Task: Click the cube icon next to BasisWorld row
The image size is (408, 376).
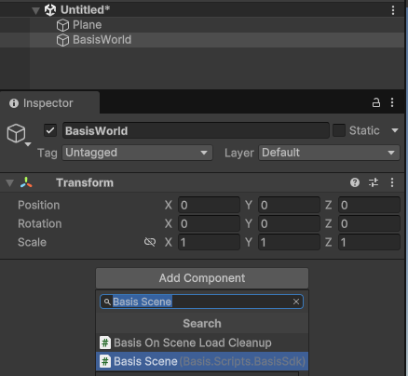Action: pyautogui.click(x=62, y=40)
